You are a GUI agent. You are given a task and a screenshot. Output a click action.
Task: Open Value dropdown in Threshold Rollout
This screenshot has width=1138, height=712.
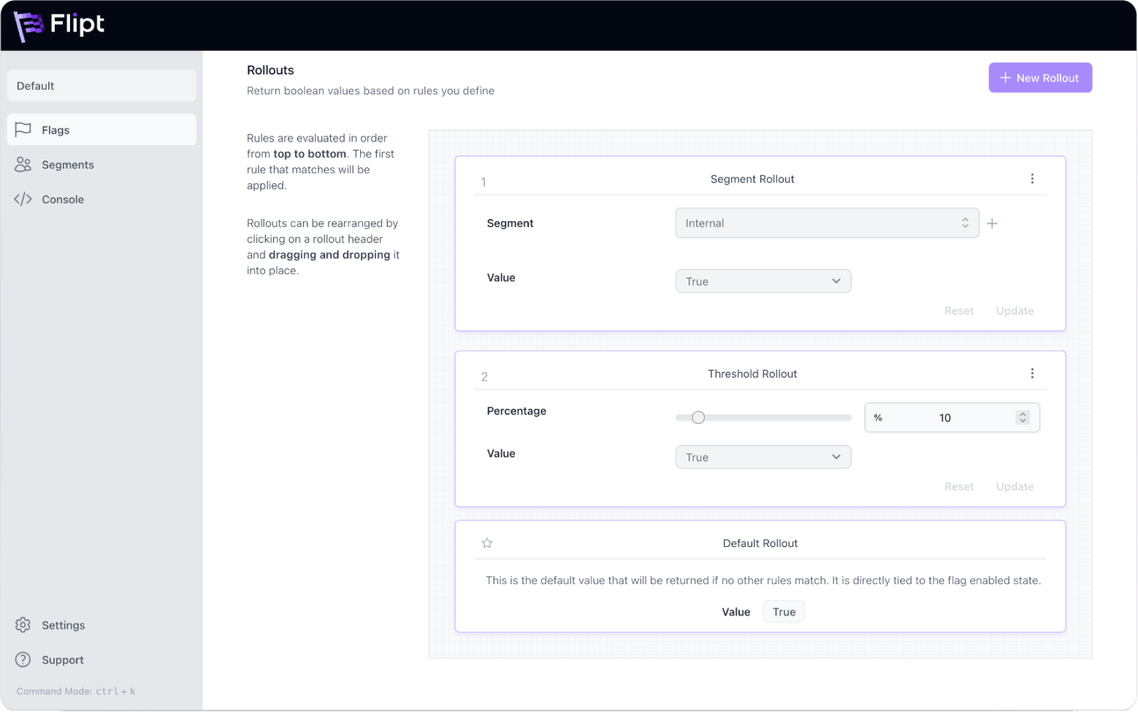pos(763,457)
